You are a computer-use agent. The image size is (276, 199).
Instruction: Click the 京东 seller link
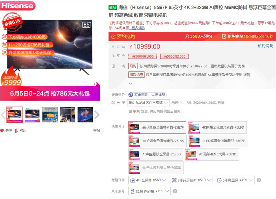coord(136,111)
